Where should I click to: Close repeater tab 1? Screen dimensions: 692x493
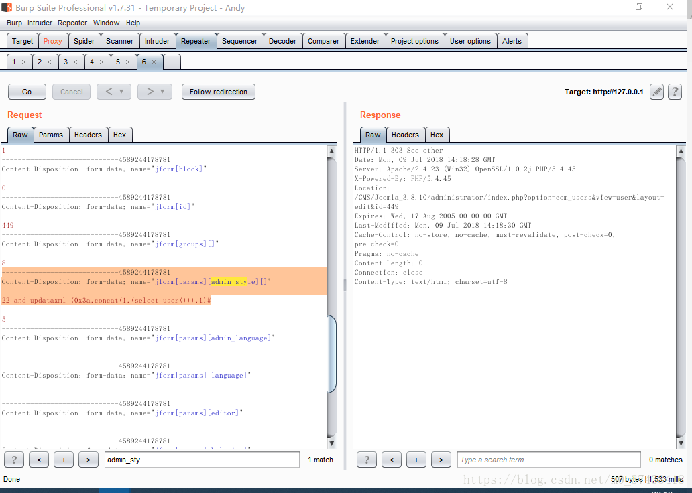pos(24,62)
